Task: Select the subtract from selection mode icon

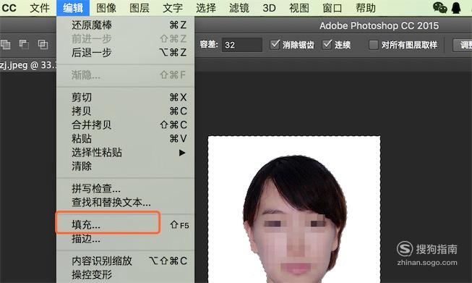Action: [24, 45]
